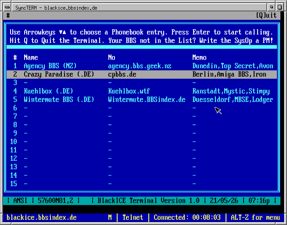287x225 pixels.
Task: Click Kuehlbox.wtf address
Action: (129, 91)
